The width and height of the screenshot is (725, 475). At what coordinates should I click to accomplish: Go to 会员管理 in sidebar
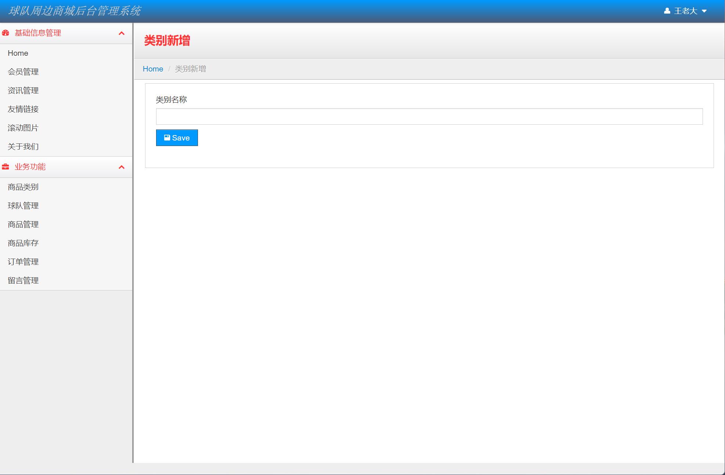pos(23,72)
